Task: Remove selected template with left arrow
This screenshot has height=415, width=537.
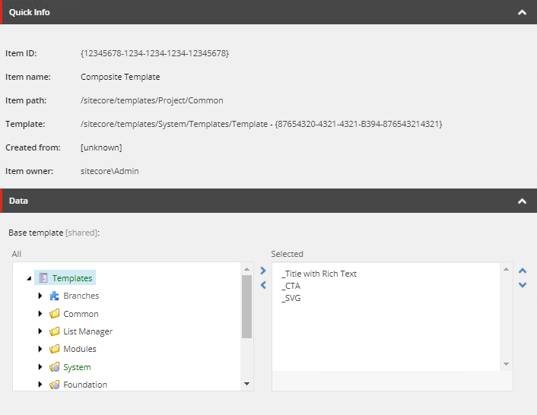Action: click(x=263, y=285)
